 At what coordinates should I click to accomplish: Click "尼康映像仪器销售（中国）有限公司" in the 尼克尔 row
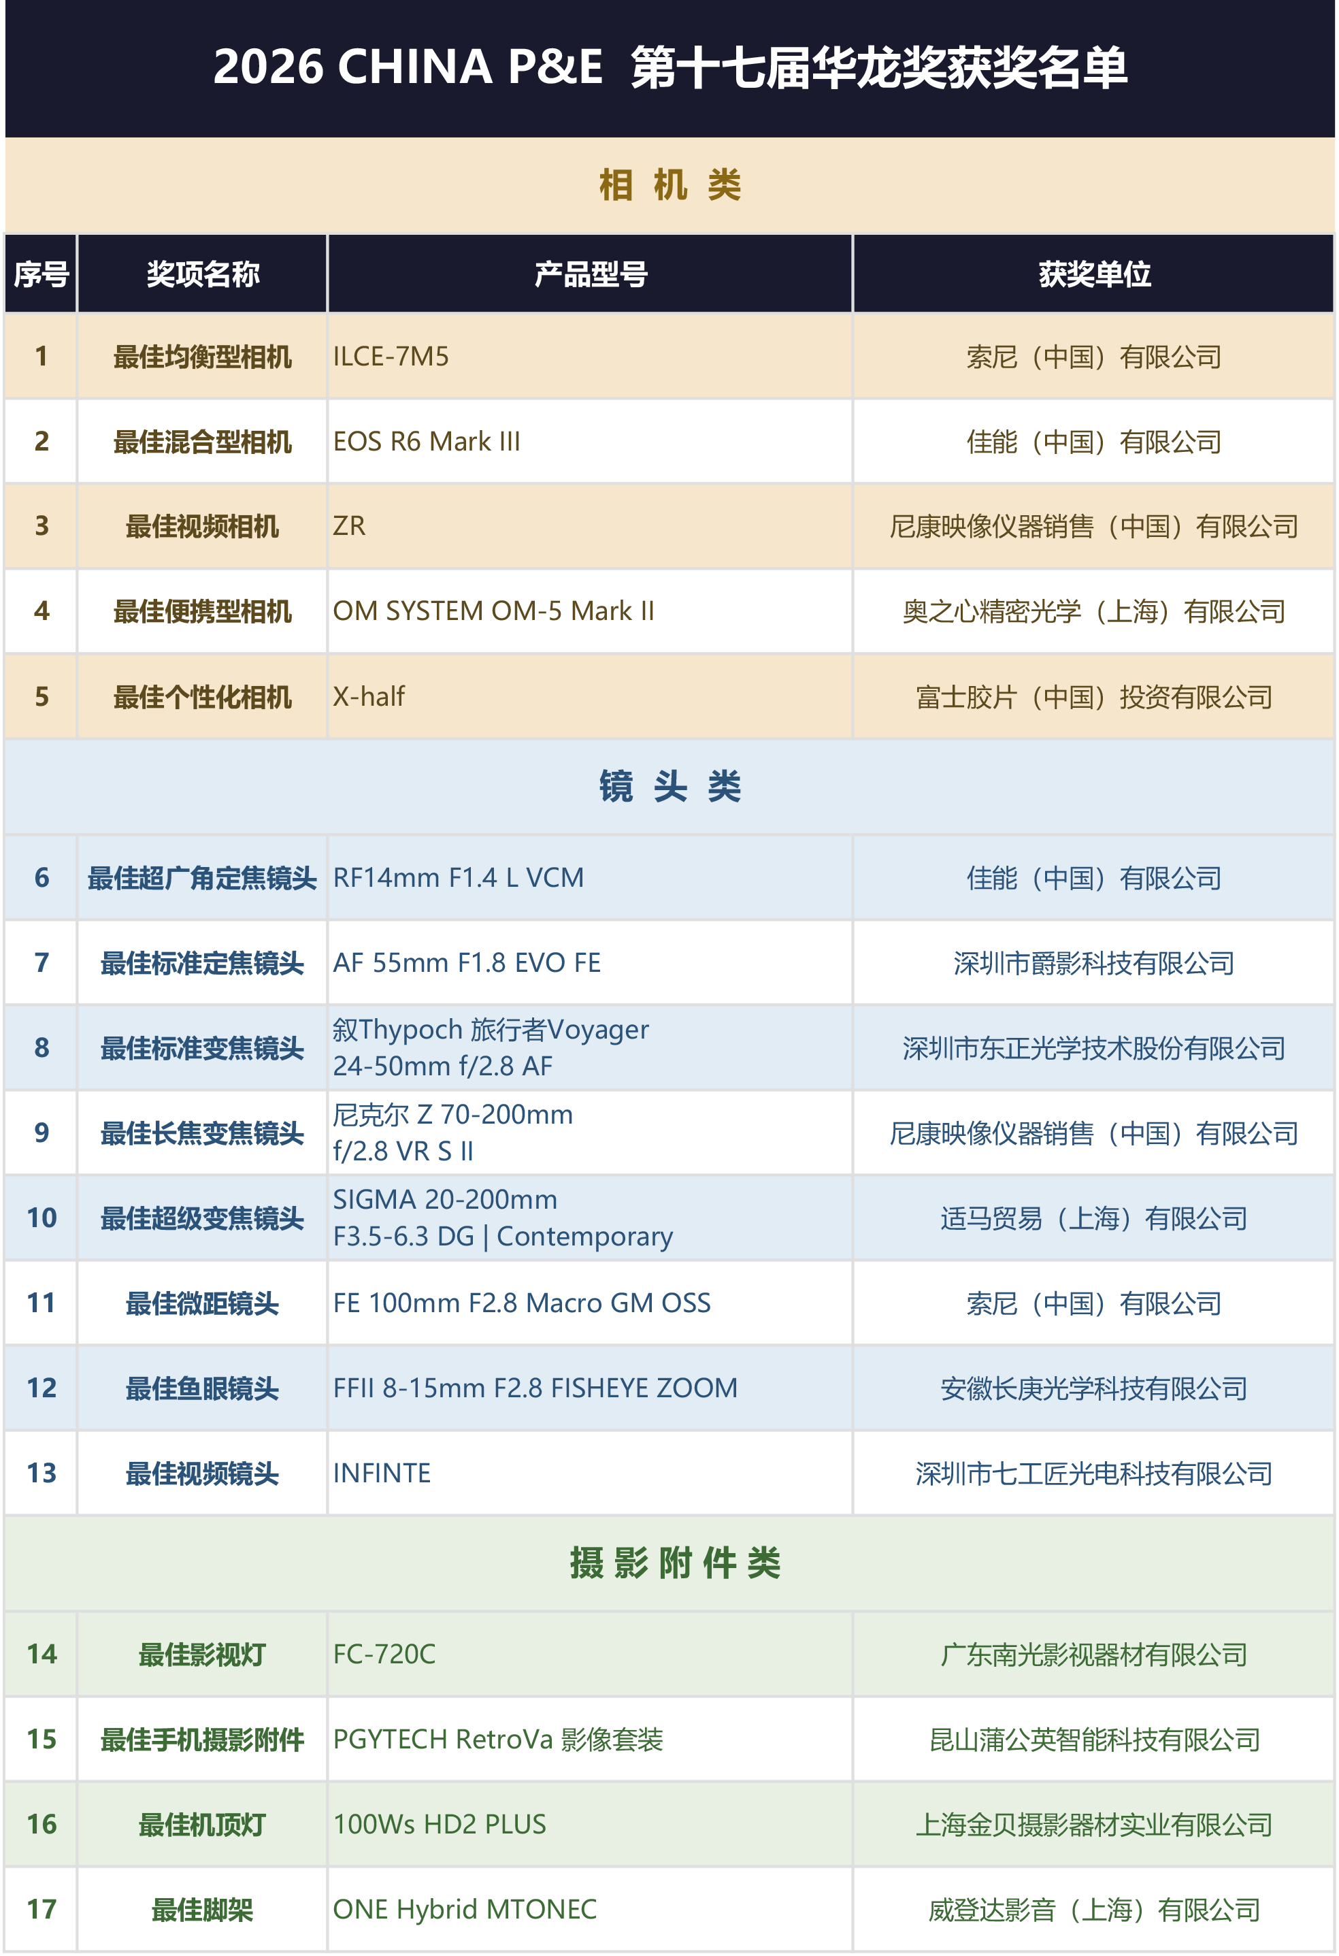pyautogui.click(x=1094, y=1134)
